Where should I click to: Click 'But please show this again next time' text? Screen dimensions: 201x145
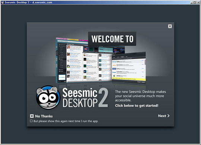pyautogui.click(x=66, y=121)
